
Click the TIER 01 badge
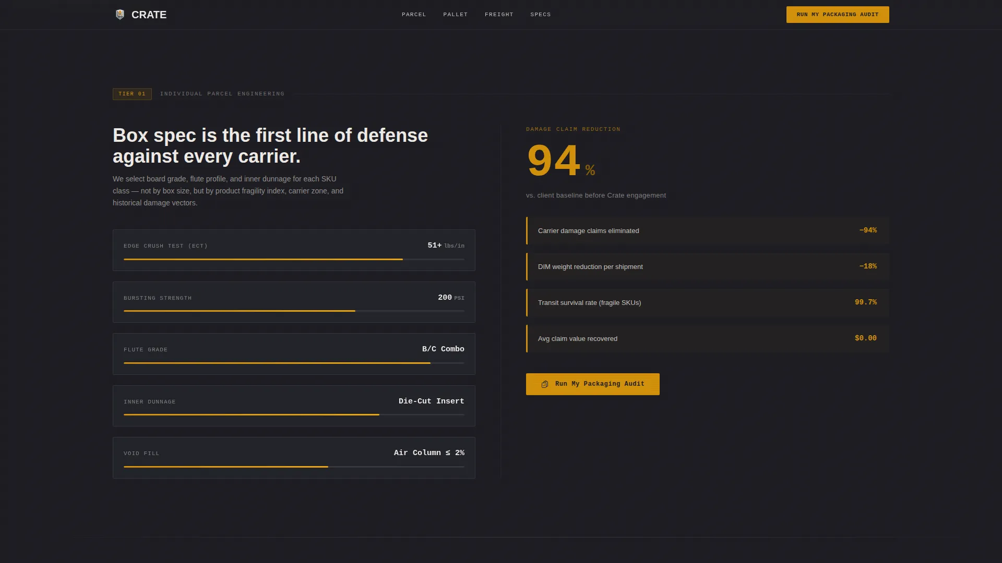[132, 94]
